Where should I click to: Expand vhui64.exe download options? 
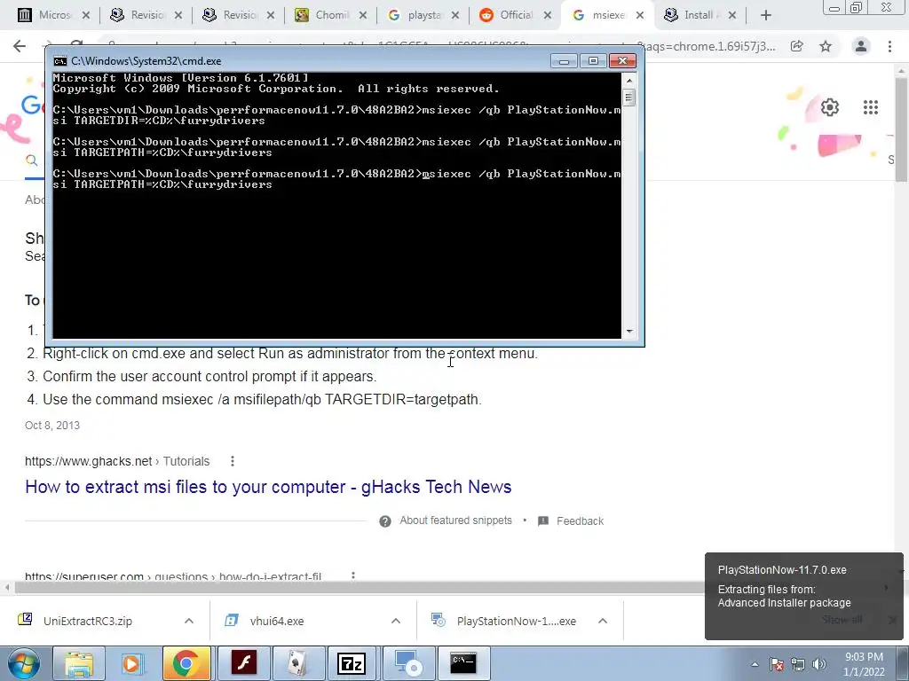coord(395,621)
